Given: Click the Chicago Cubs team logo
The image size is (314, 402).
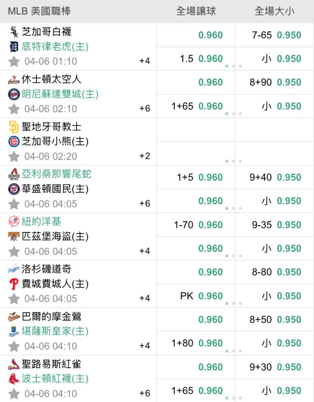Looking at the screenshot, I should [x=14, y=142].
